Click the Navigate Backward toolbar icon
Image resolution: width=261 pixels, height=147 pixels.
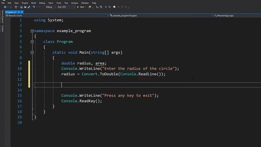click(x=5, y=7)
